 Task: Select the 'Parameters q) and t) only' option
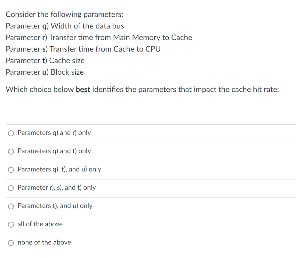click(11, 151)
